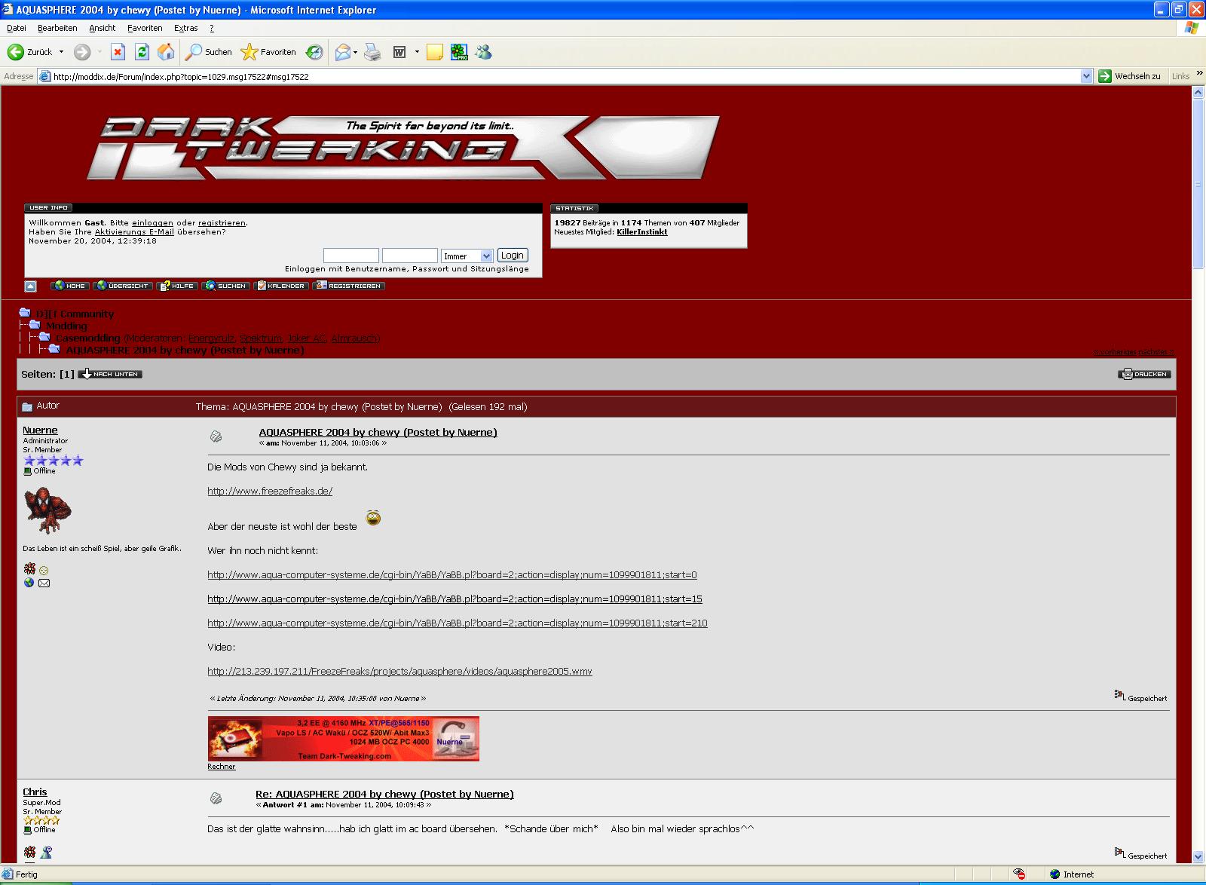Go to the browser home page icon
Image resolution: width=1206 pixels, height=885 pixels.
click(x=166, y=52)
